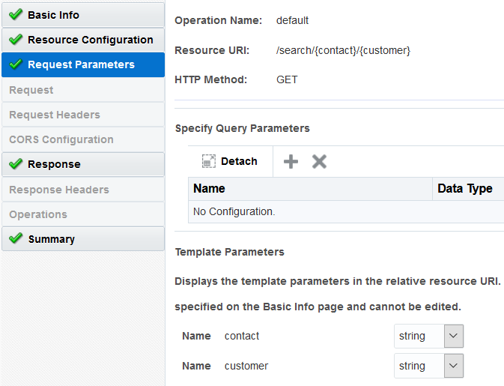Click the green checkmark beside Response
The height and width of the screenshot is (386, 504).
(x=16, y=164)
